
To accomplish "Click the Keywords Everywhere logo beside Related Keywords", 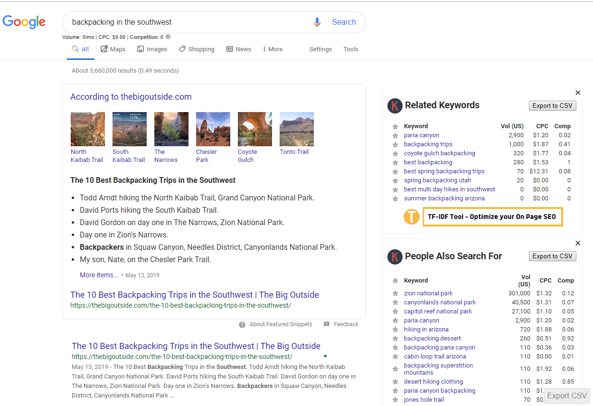I will 395,105.
